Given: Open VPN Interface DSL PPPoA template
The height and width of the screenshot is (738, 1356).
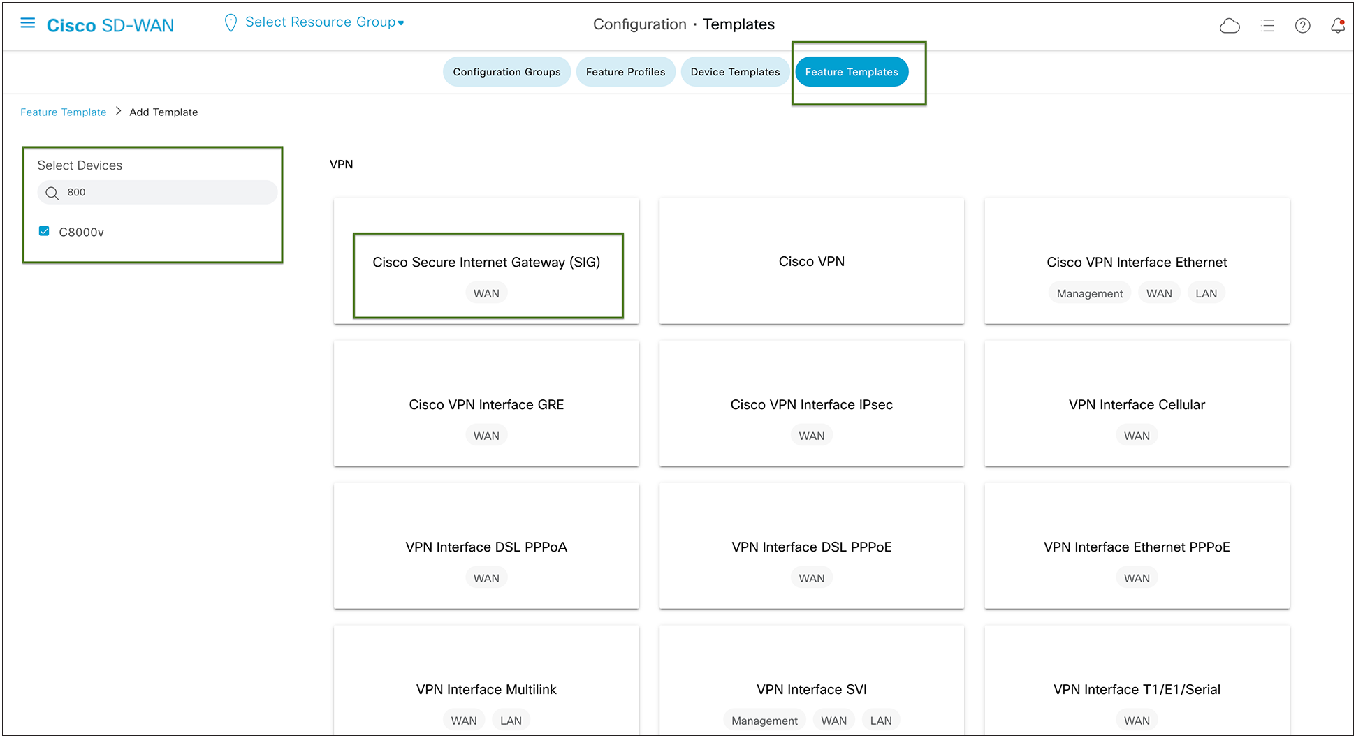Looking at the screenshot, I should (486, 546).
